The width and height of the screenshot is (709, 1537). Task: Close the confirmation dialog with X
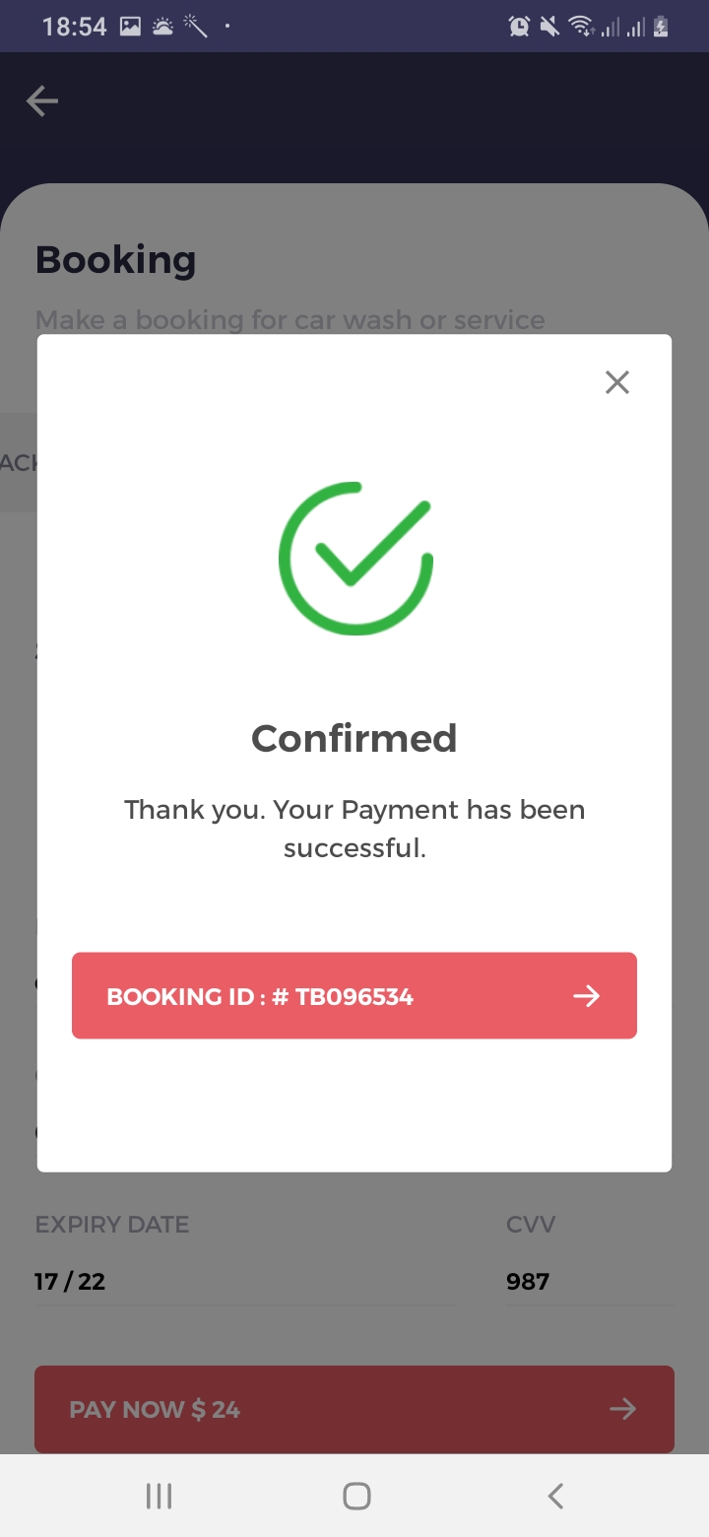pyautogui.click(x=617, y=382)
